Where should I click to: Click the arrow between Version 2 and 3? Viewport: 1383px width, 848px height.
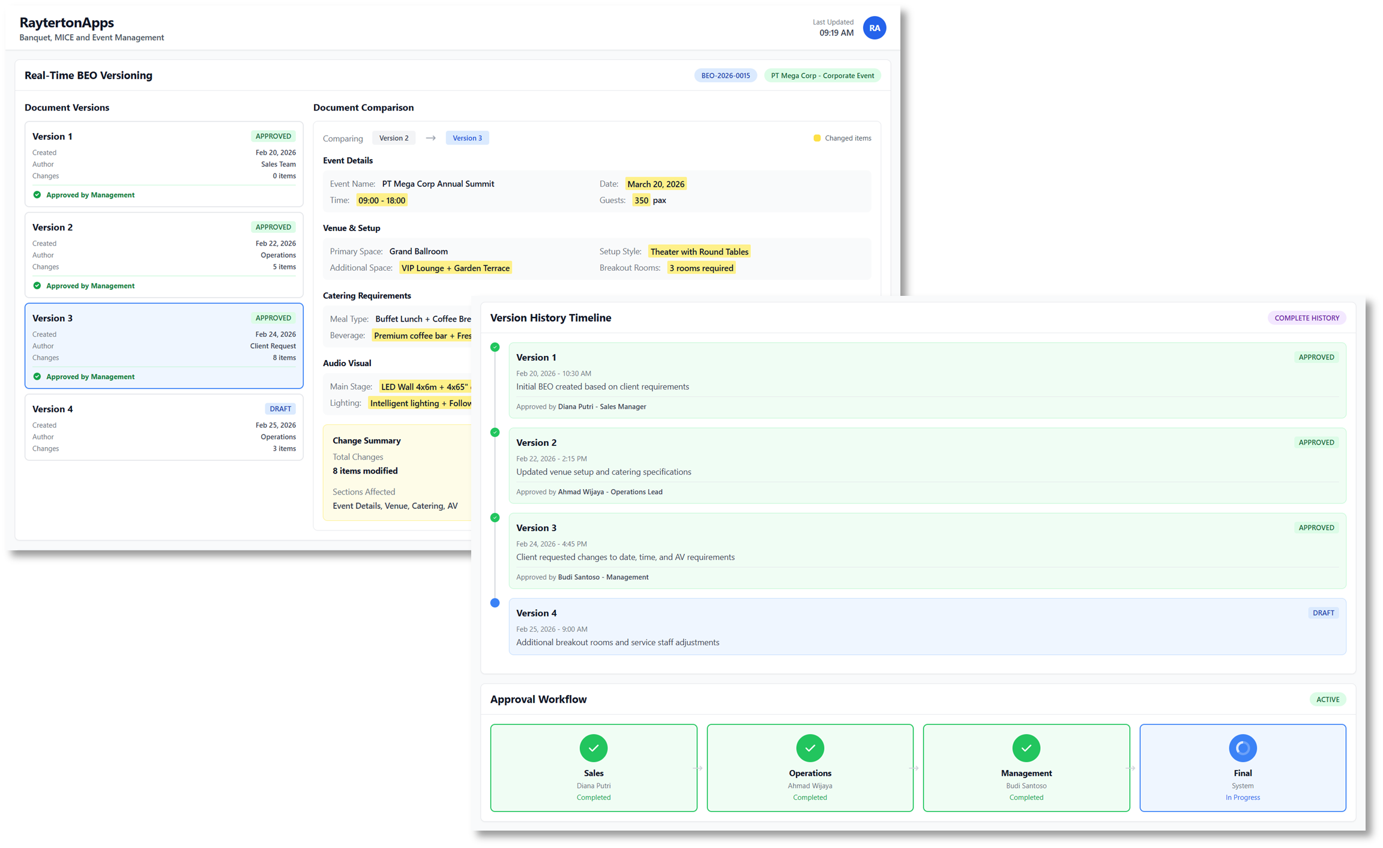(430, 138)
